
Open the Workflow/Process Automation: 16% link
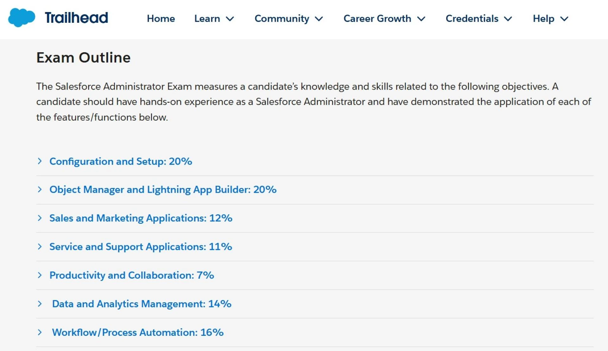click(138, 332)
